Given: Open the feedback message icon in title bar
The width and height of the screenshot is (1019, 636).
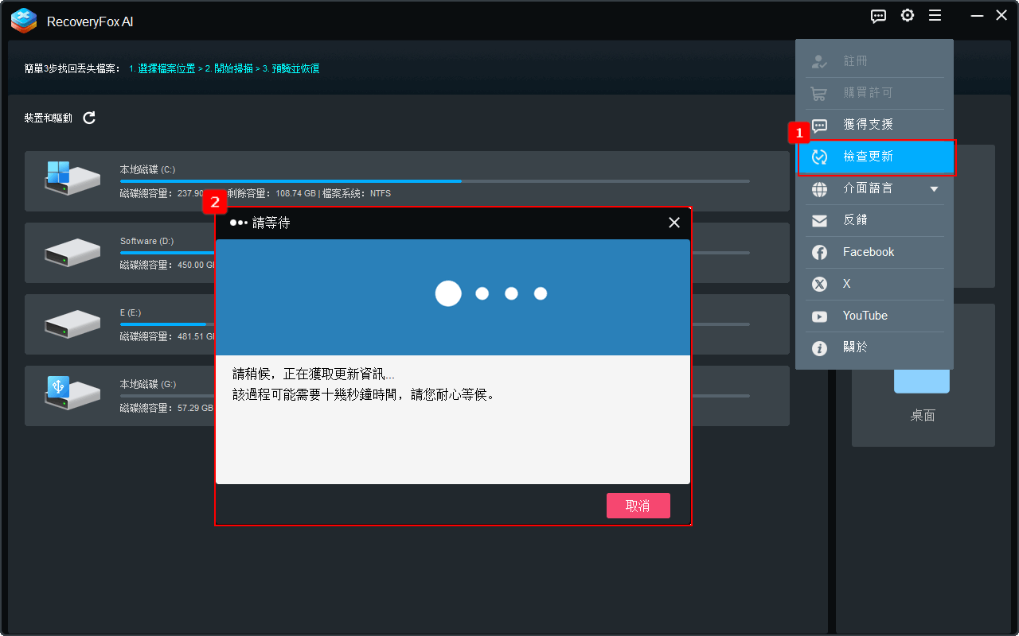Looking at the screenshot, I should click(x=878, y=15).
